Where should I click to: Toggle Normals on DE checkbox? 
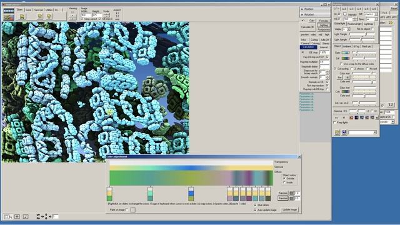pos(327,82)
